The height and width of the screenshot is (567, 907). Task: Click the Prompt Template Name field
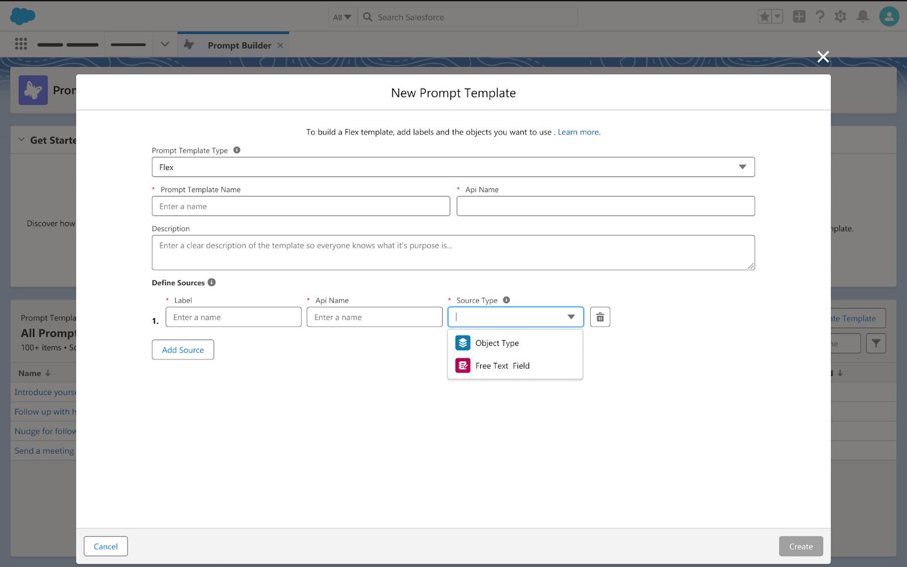click(x=300, y=206)
